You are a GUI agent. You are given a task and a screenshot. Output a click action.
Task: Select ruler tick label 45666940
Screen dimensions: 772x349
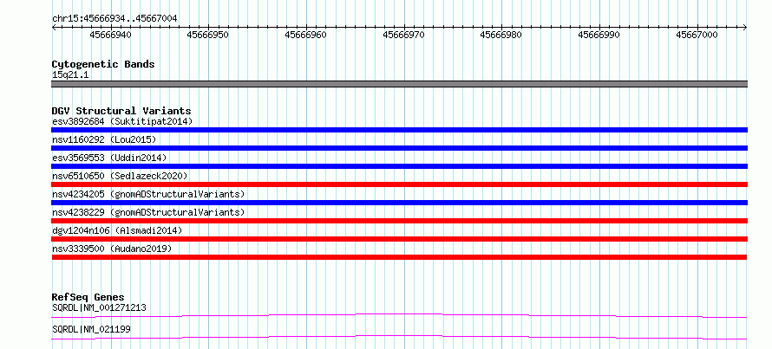[111, 36]
